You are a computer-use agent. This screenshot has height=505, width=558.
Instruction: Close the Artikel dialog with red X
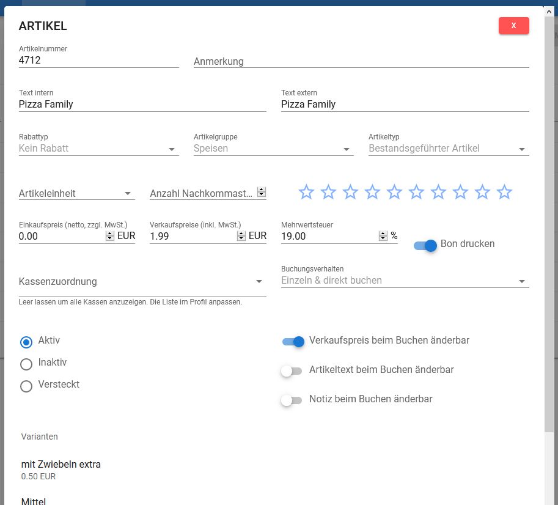pos(513,26)
